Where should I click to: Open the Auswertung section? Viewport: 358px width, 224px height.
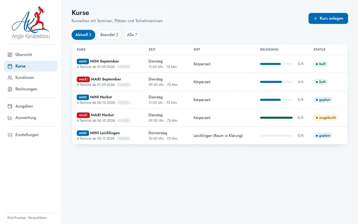coord(30,117)
